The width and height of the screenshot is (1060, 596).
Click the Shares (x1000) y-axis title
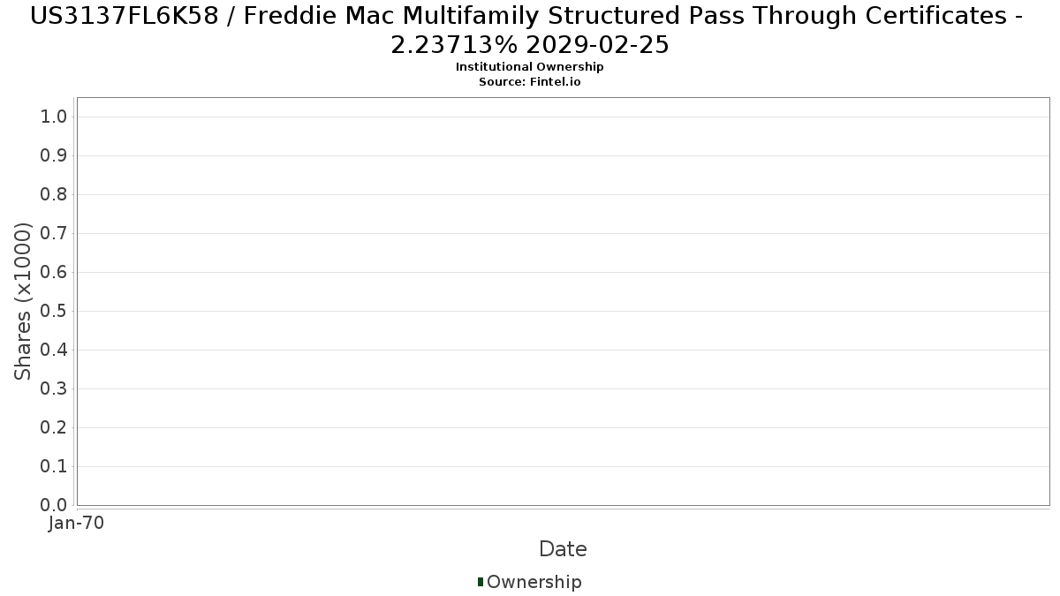click(23, 301)
